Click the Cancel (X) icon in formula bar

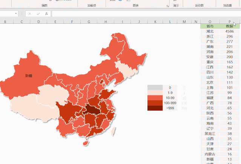tap(30, 14)
